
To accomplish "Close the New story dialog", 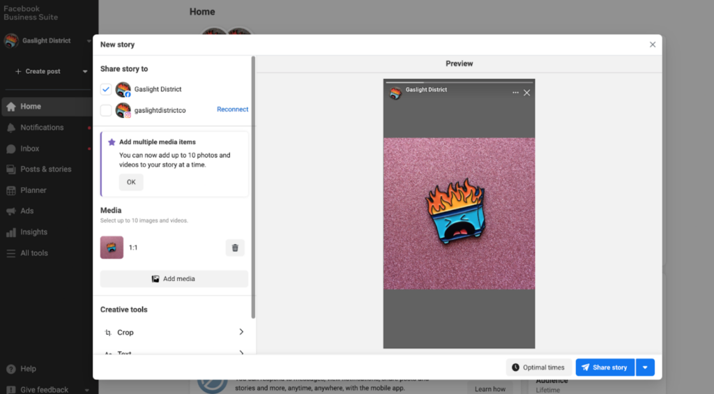I will (653, 45).
